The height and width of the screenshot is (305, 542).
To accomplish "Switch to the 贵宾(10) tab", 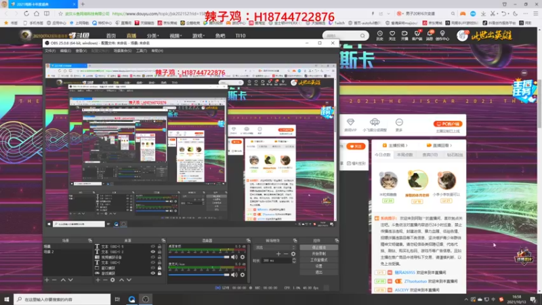I will [x=430, y=155].
